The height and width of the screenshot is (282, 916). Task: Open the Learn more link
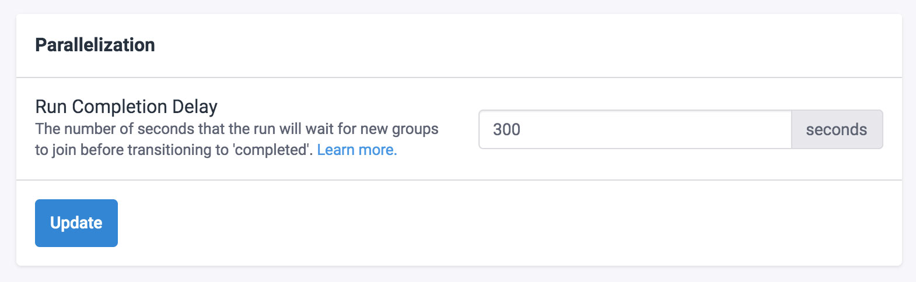[x=356, y=150]
